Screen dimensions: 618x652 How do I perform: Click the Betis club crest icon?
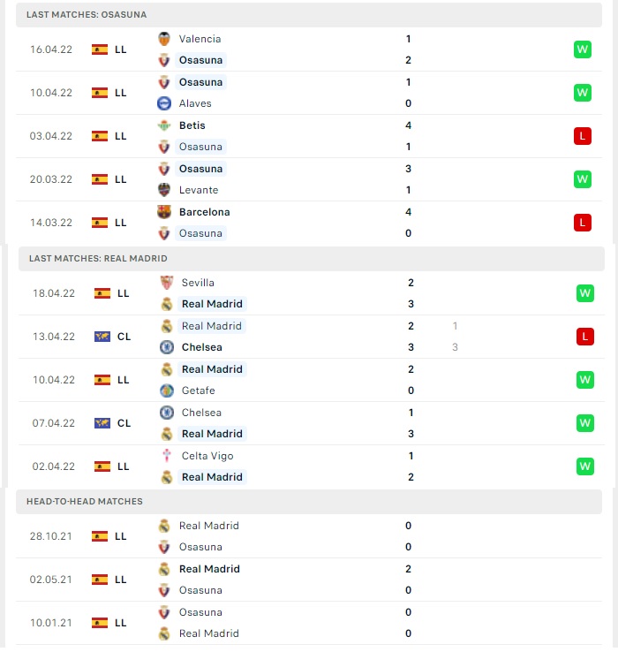point(164,125)
